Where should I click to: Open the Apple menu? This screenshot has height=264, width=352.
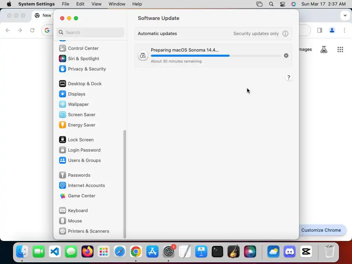[x=9, y=4]
